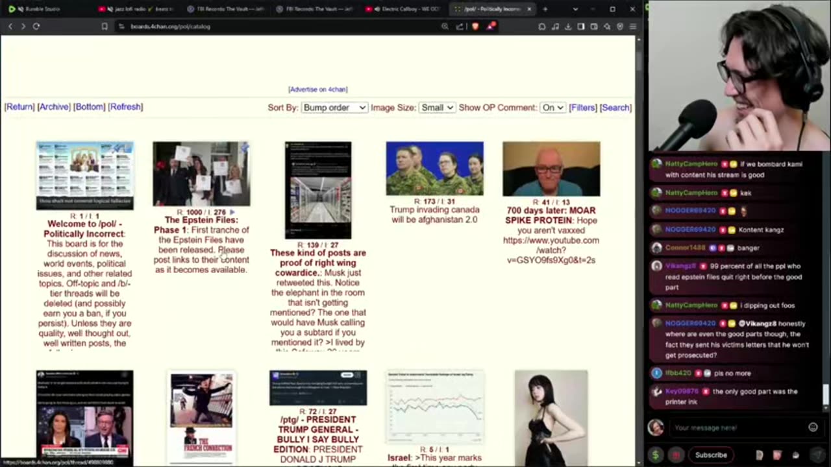Go forward using the browser forward arrow

(23, 27)
